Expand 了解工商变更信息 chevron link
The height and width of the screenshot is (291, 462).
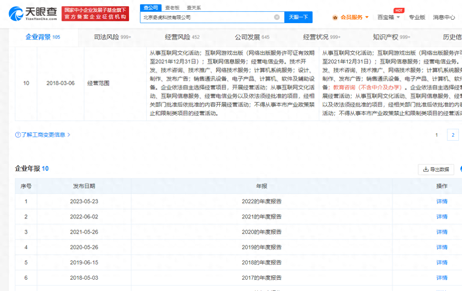coord(69,135)
